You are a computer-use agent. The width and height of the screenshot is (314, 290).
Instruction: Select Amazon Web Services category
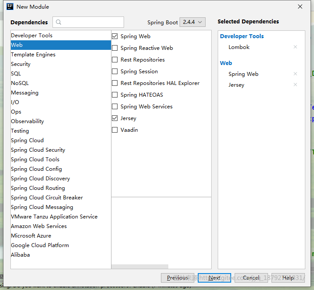[x=61, y=226]
